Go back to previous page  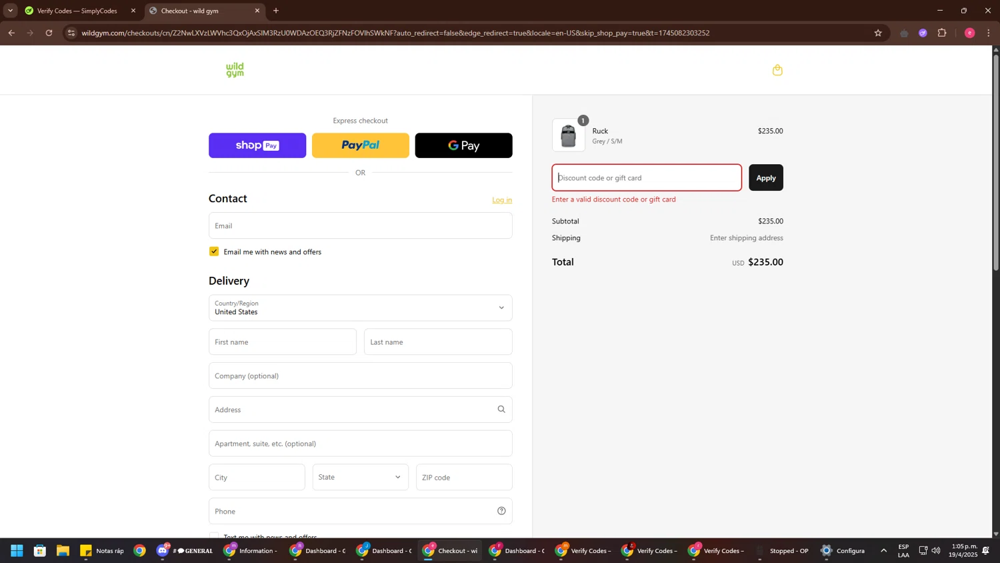tap(11, 33)
